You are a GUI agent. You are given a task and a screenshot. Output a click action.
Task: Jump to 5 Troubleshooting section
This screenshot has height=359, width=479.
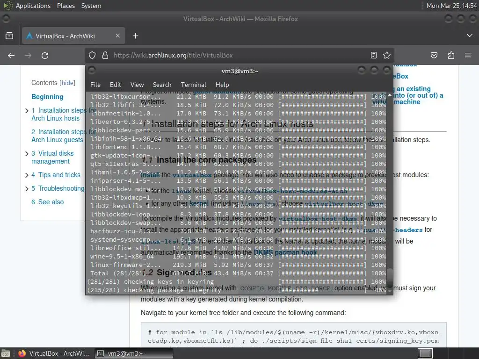pyautogui.click(x=58, y=188)
